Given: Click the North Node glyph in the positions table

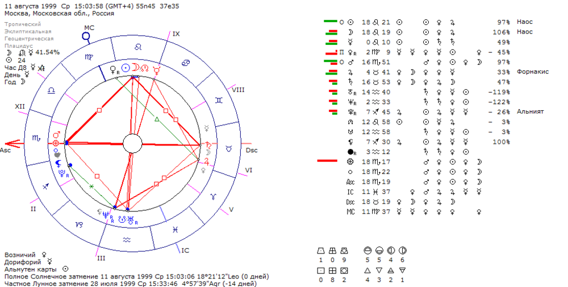Looking at the screenshot, I should pos(350,122).
